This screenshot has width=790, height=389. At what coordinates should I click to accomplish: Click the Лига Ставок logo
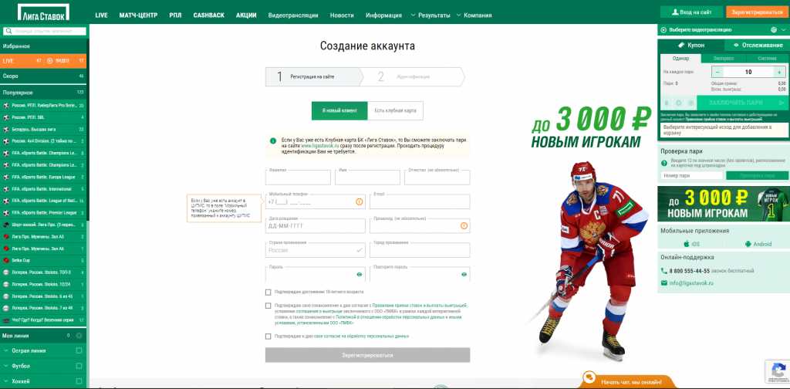click(x=43, y=12)
